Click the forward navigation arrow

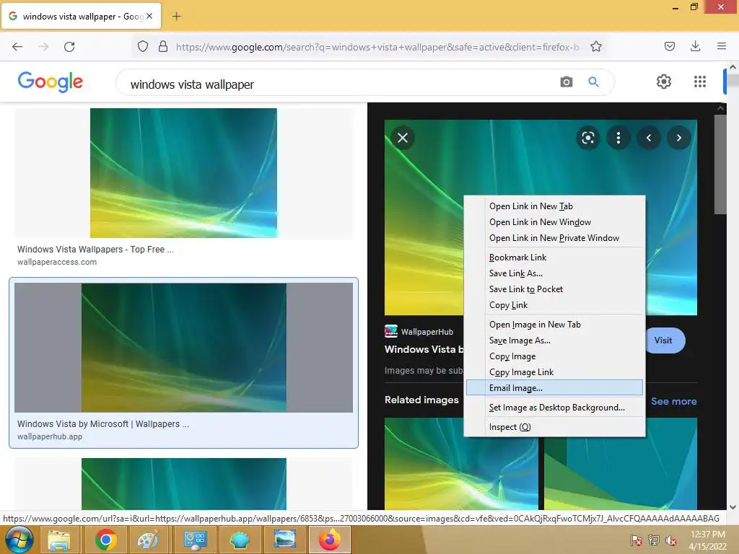point(43,47)
